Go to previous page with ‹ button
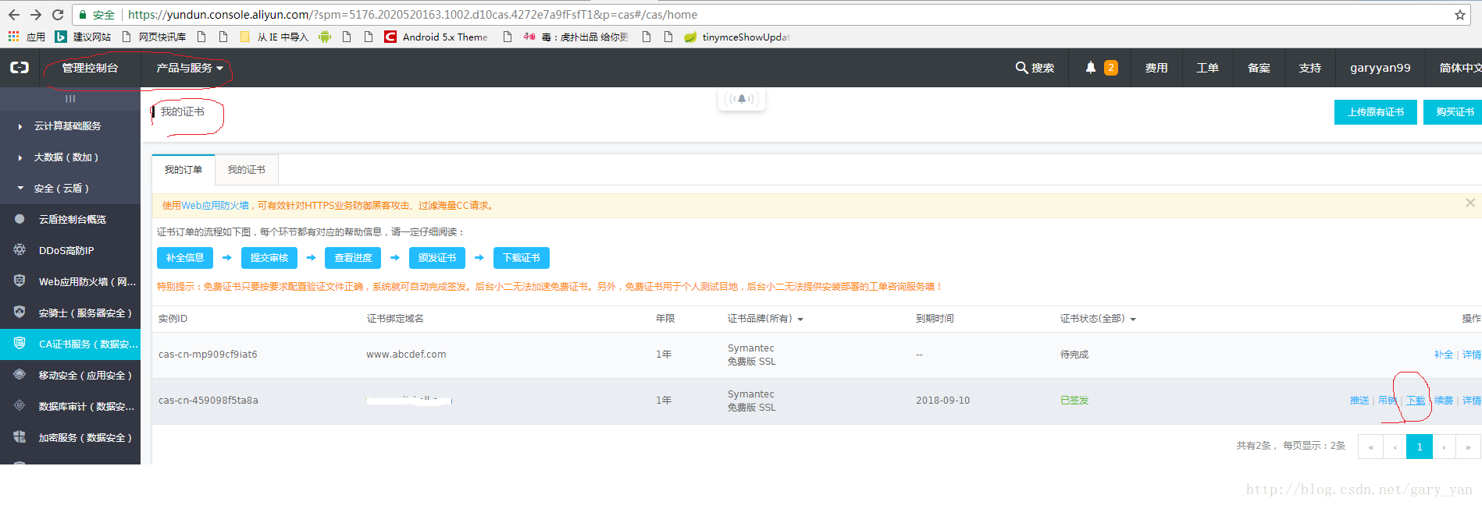Viewport: 1482px width, 505px height. tap(1395, 447)
